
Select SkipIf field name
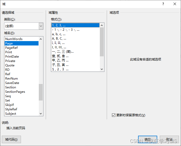click(x=21, y=105)
